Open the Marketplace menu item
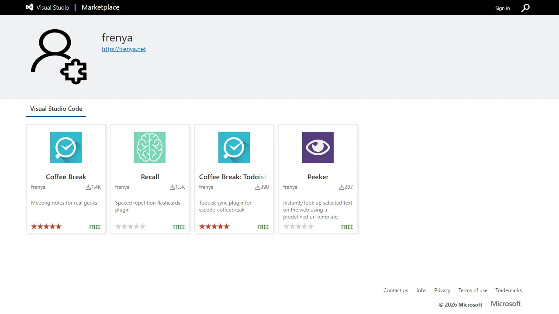Screen dimensions: 559x314 coord(100,7)
